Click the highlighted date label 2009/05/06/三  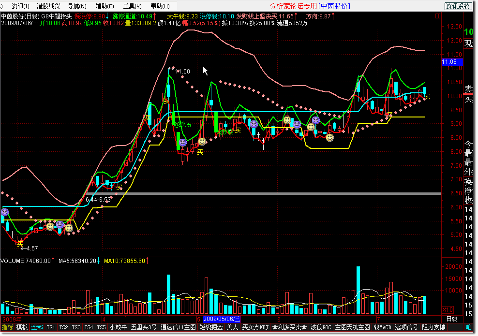[222, 319]
